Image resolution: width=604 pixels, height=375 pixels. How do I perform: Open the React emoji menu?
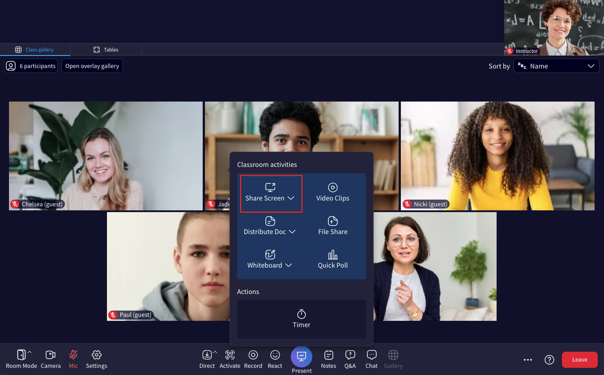(x=275, y=359)
